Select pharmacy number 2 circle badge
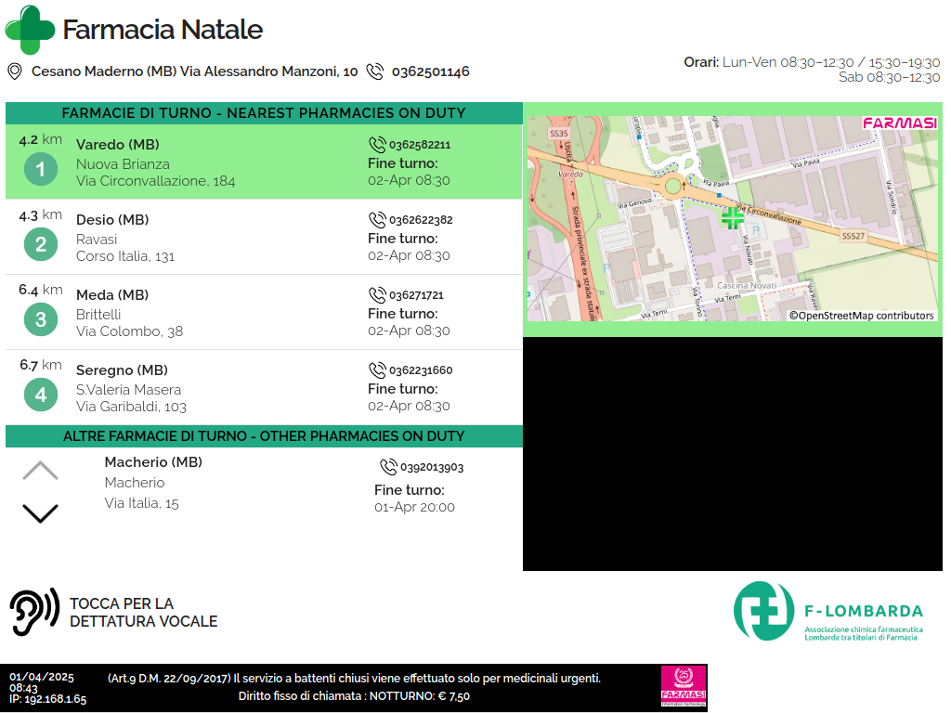 [x=40, y=245]
